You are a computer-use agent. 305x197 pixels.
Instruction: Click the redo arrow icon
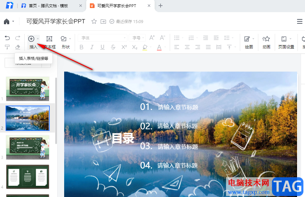(x=18, y=38)
